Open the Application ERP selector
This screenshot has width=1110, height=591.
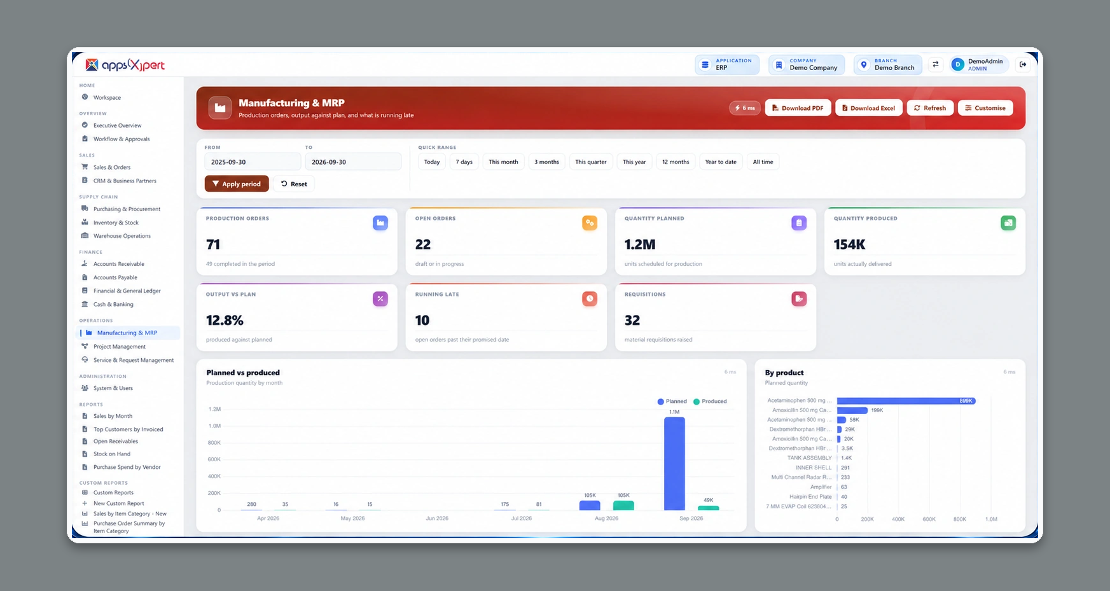click(x=727, y=64)
